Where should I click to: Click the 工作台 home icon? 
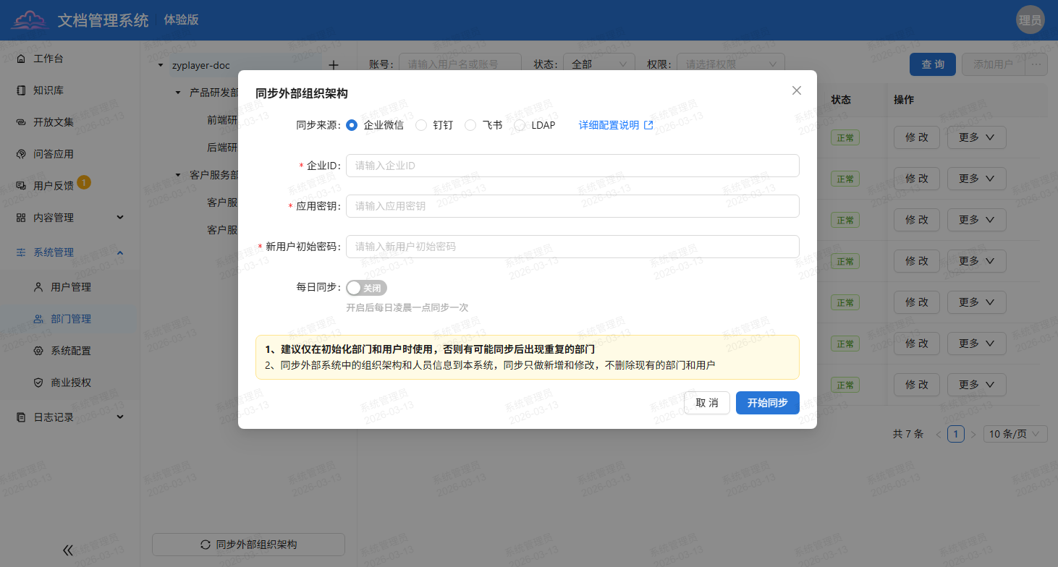21,59
